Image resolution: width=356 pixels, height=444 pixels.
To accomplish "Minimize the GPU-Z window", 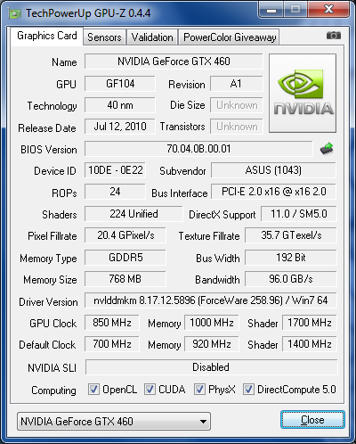I will coord(271,10).
